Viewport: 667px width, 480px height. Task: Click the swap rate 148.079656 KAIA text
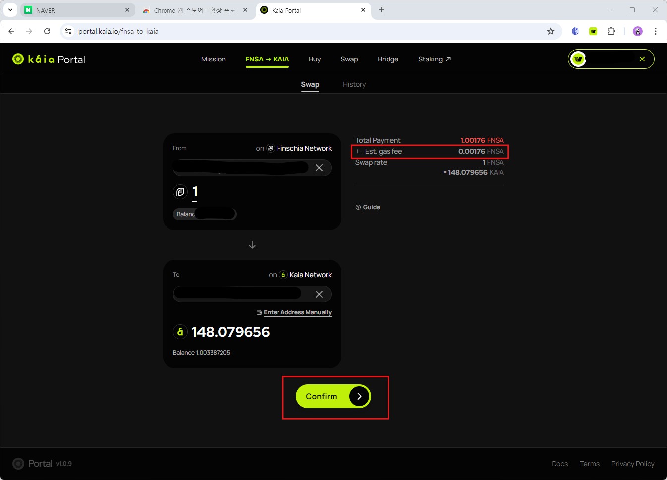[x=474, y=172]
